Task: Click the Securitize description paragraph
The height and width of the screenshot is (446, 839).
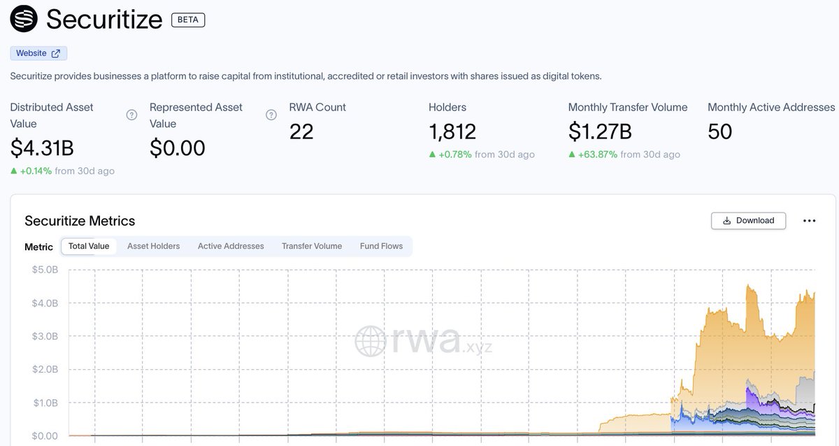Action: click(x=306, y=76)
